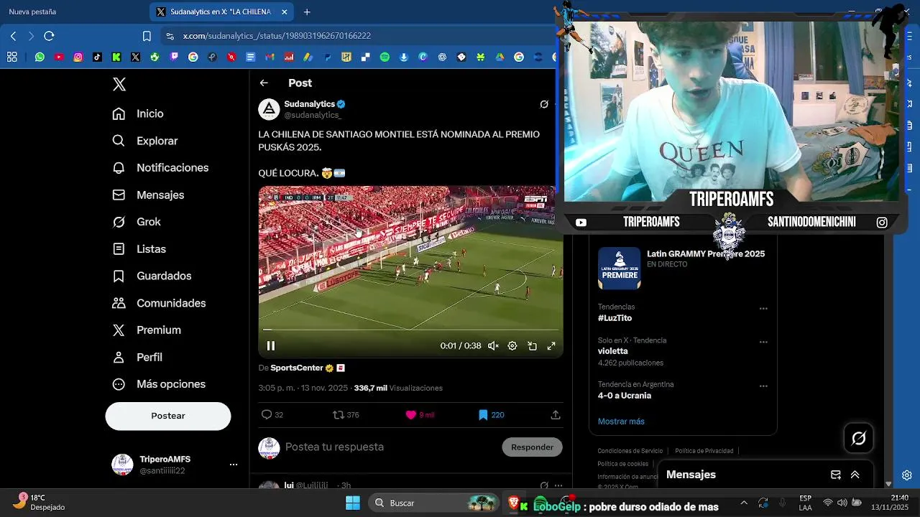This screenshot has width=920, height=517.
Task: Open YouTube bookmark icon
Action: 59,57
